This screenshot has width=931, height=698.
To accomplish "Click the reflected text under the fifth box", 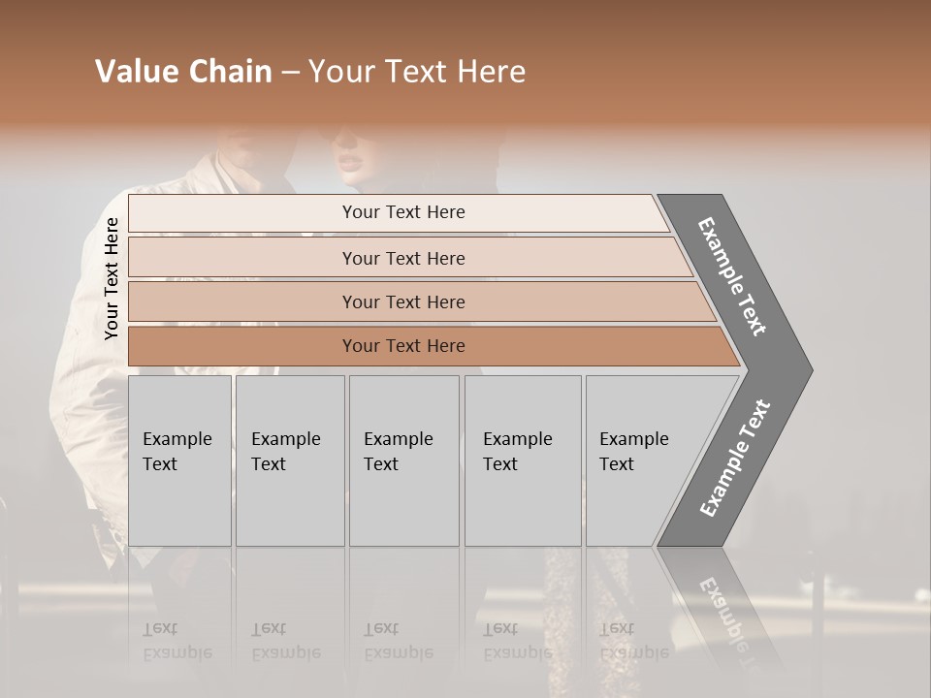I will (x=634, y=641).
